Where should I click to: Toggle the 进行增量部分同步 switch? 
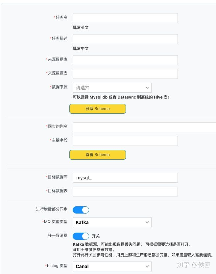pyautogui.click(x=81, y=210)
